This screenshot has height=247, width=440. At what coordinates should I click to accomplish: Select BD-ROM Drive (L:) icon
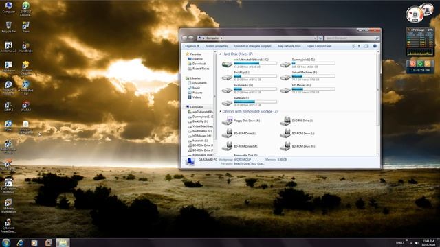click(285, 133)
